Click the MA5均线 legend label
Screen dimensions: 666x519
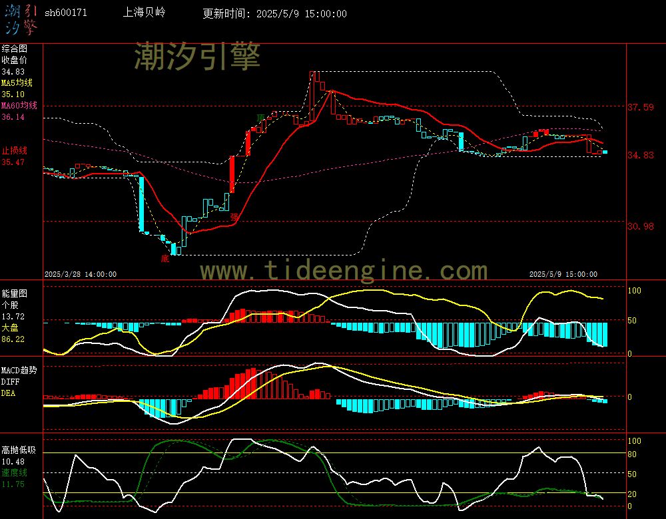(x=17, y=83)
